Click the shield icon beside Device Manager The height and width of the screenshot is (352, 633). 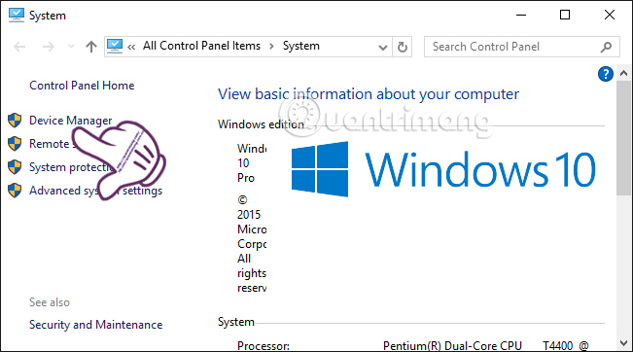(15, 121)
